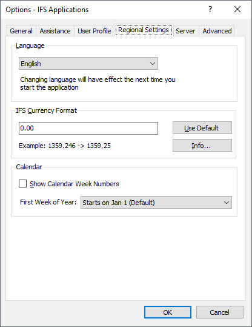Expand the Language dropdown showing English
This screenshot has height=327, width=252.
click(x=88, y=63)
